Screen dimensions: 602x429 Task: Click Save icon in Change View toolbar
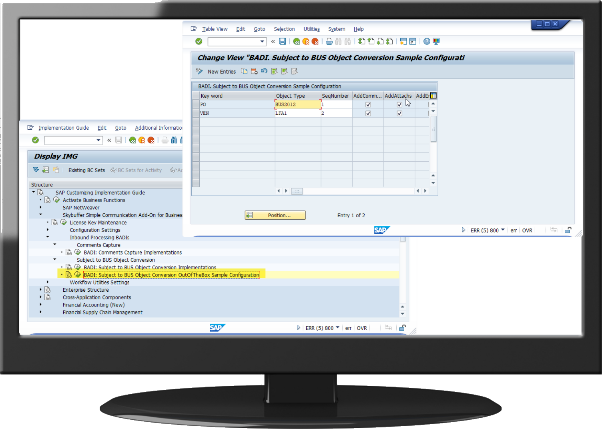coord(282,41)
